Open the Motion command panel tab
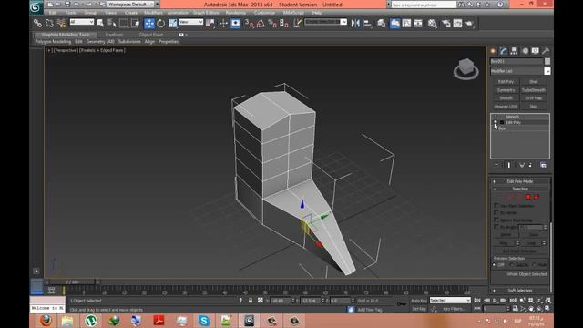 (x=525, y=51)
